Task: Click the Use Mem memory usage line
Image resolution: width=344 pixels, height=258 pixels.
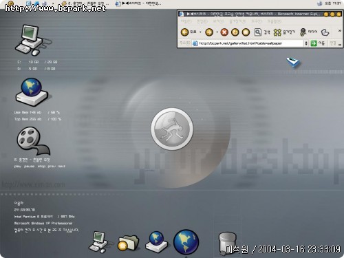Action: pyautogui.click(x=37, y=112)
